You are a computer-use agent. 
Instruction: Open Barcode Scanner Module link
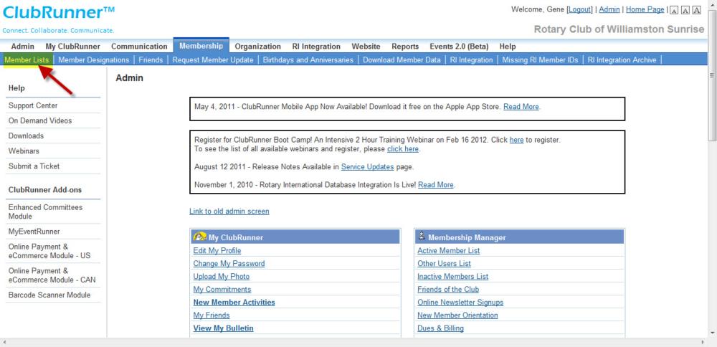click(49, 295)
